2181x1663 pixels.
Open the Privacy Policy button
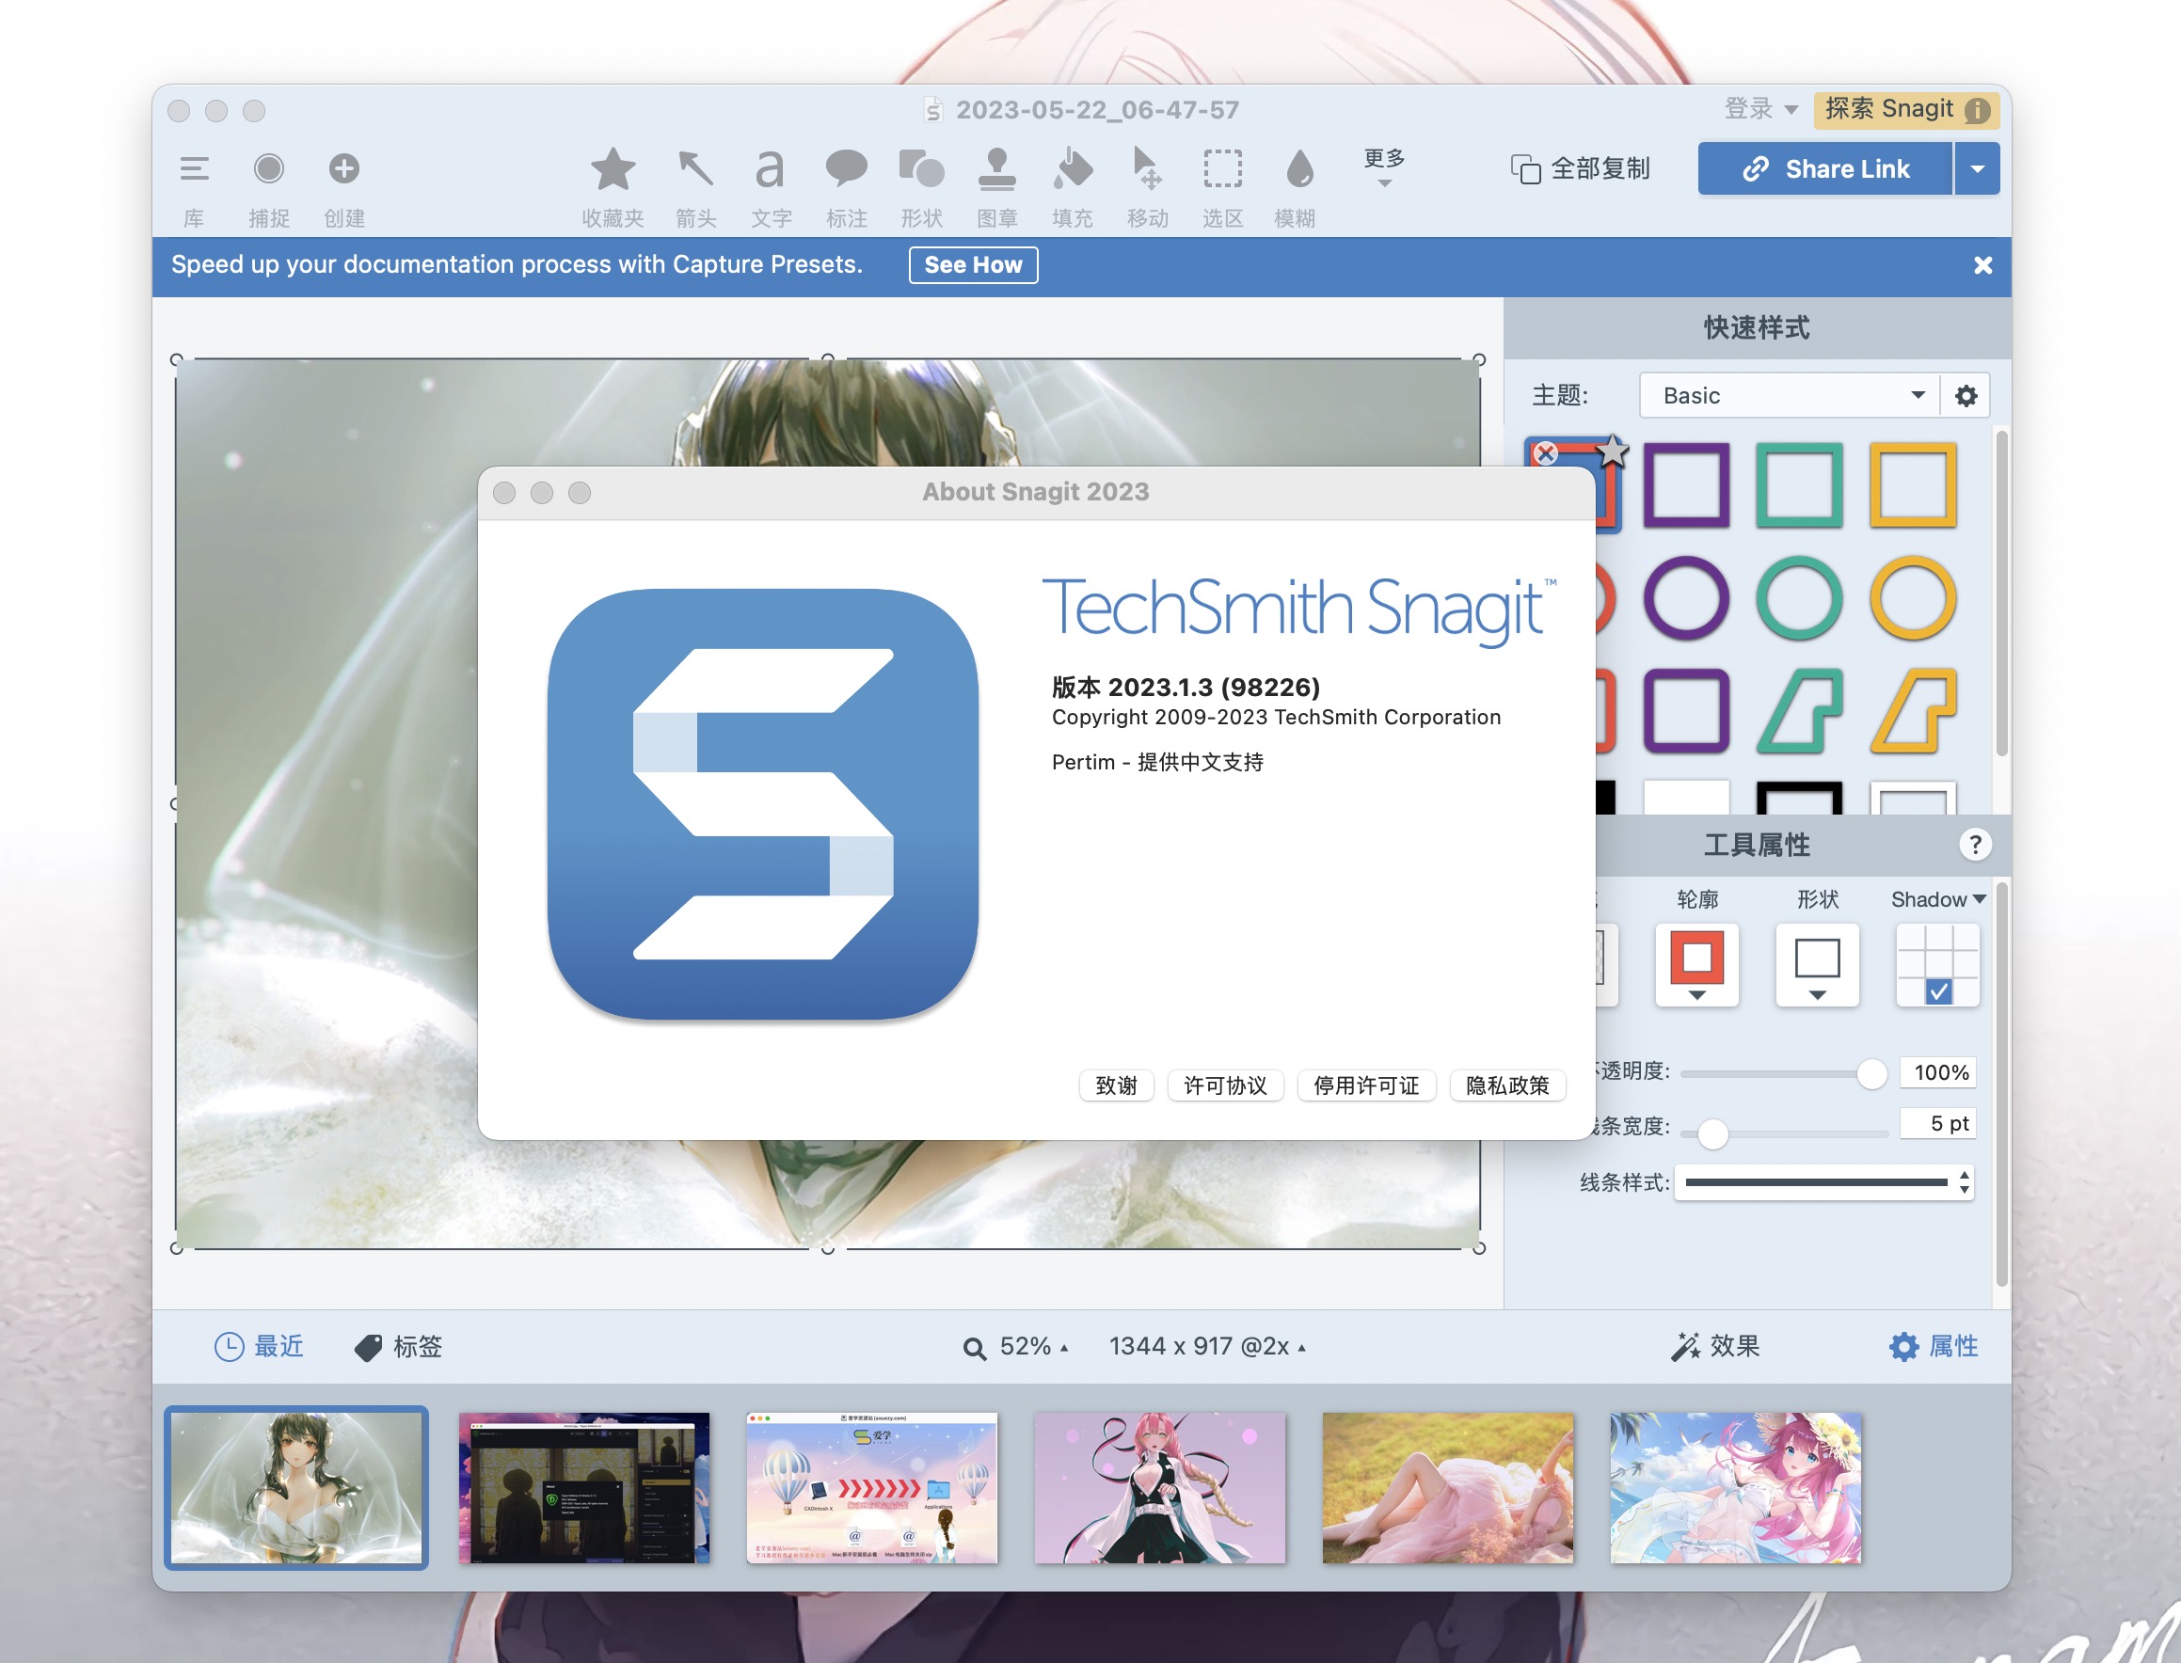[x=1506, y=1085]
